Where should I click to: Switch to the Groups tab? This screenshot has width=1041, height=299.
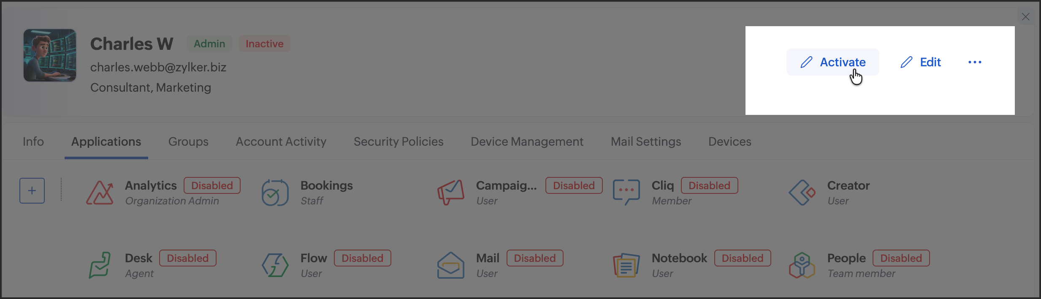click(x=188, y=141)
